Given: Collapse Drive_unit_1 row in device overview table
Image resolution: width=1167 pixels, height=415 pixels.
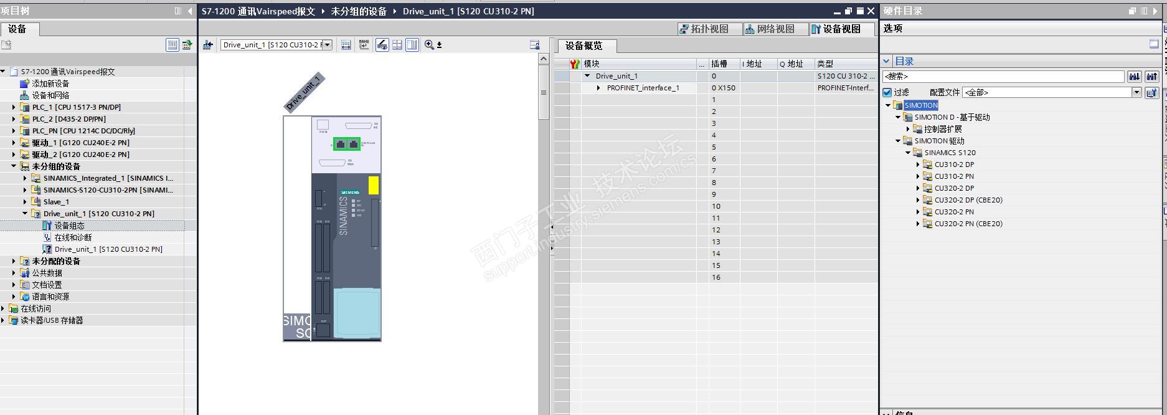Looking at the screenshot, I should pos(587,76).
